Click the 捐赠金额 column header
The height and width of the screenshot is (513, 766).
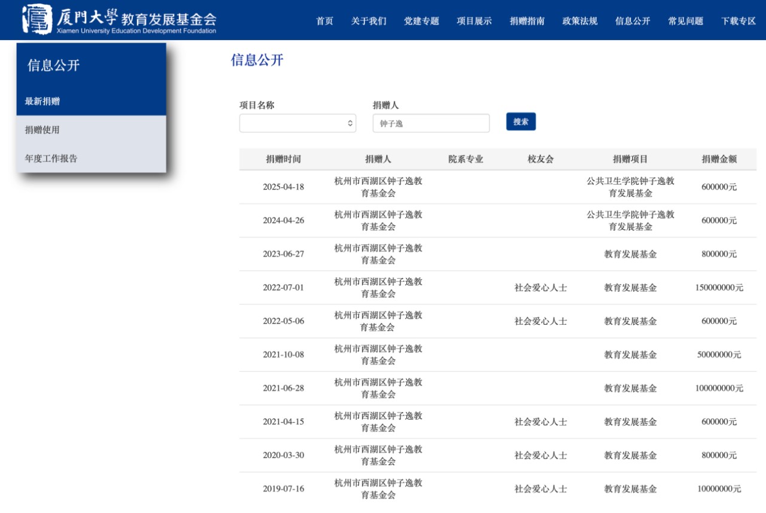(719, 158)
